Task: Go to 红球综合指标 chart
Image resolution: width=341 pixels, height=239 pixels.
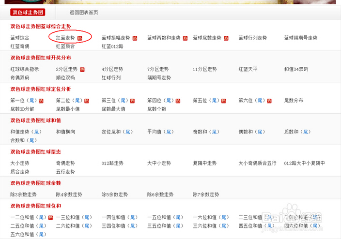Action: pyautogui.click(x=25, y=69)
